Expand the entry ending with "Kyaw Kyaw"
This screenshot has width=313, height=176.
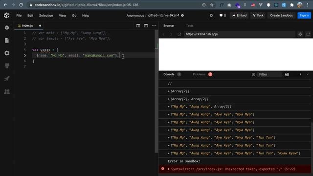coord(169,153)
